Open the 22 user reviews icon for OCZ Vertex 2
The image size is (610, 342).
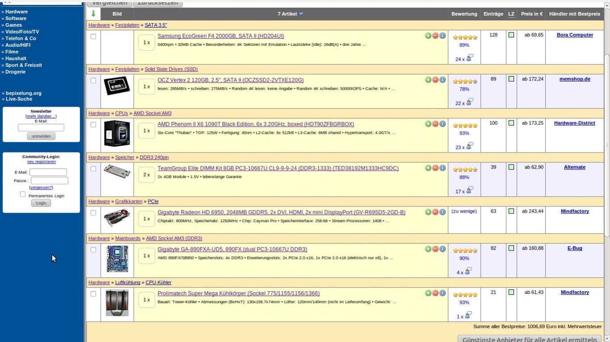click(470, 102)
